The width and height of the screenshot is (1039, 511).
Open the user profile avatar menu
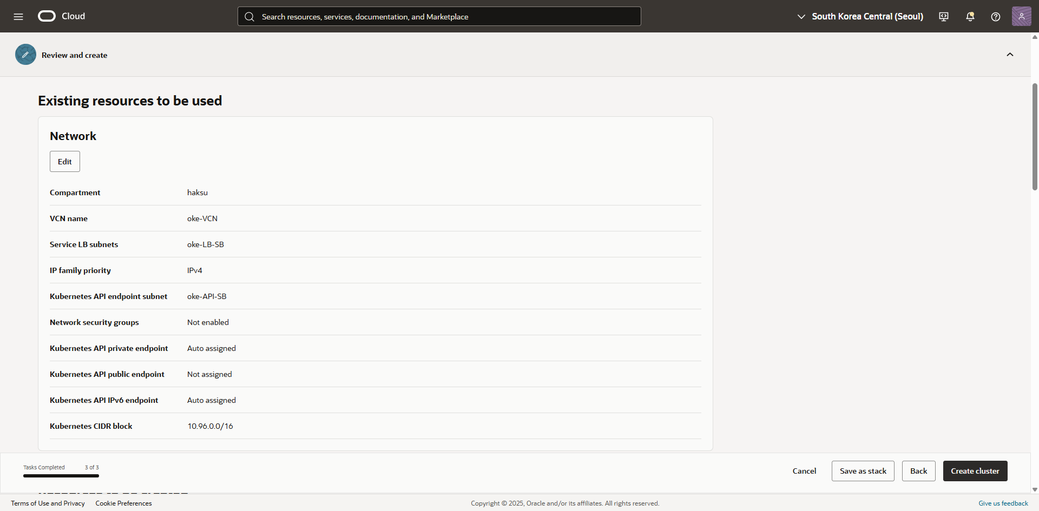tap(1021, 16)
